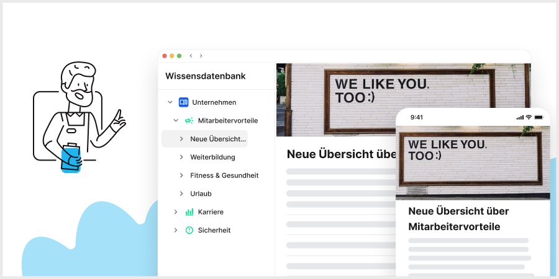Image resolution: width=559 pixels, height=279 pixels.
Task: Click the desktop WE LIKE YOU header image
Action: [x=403, y=100]
